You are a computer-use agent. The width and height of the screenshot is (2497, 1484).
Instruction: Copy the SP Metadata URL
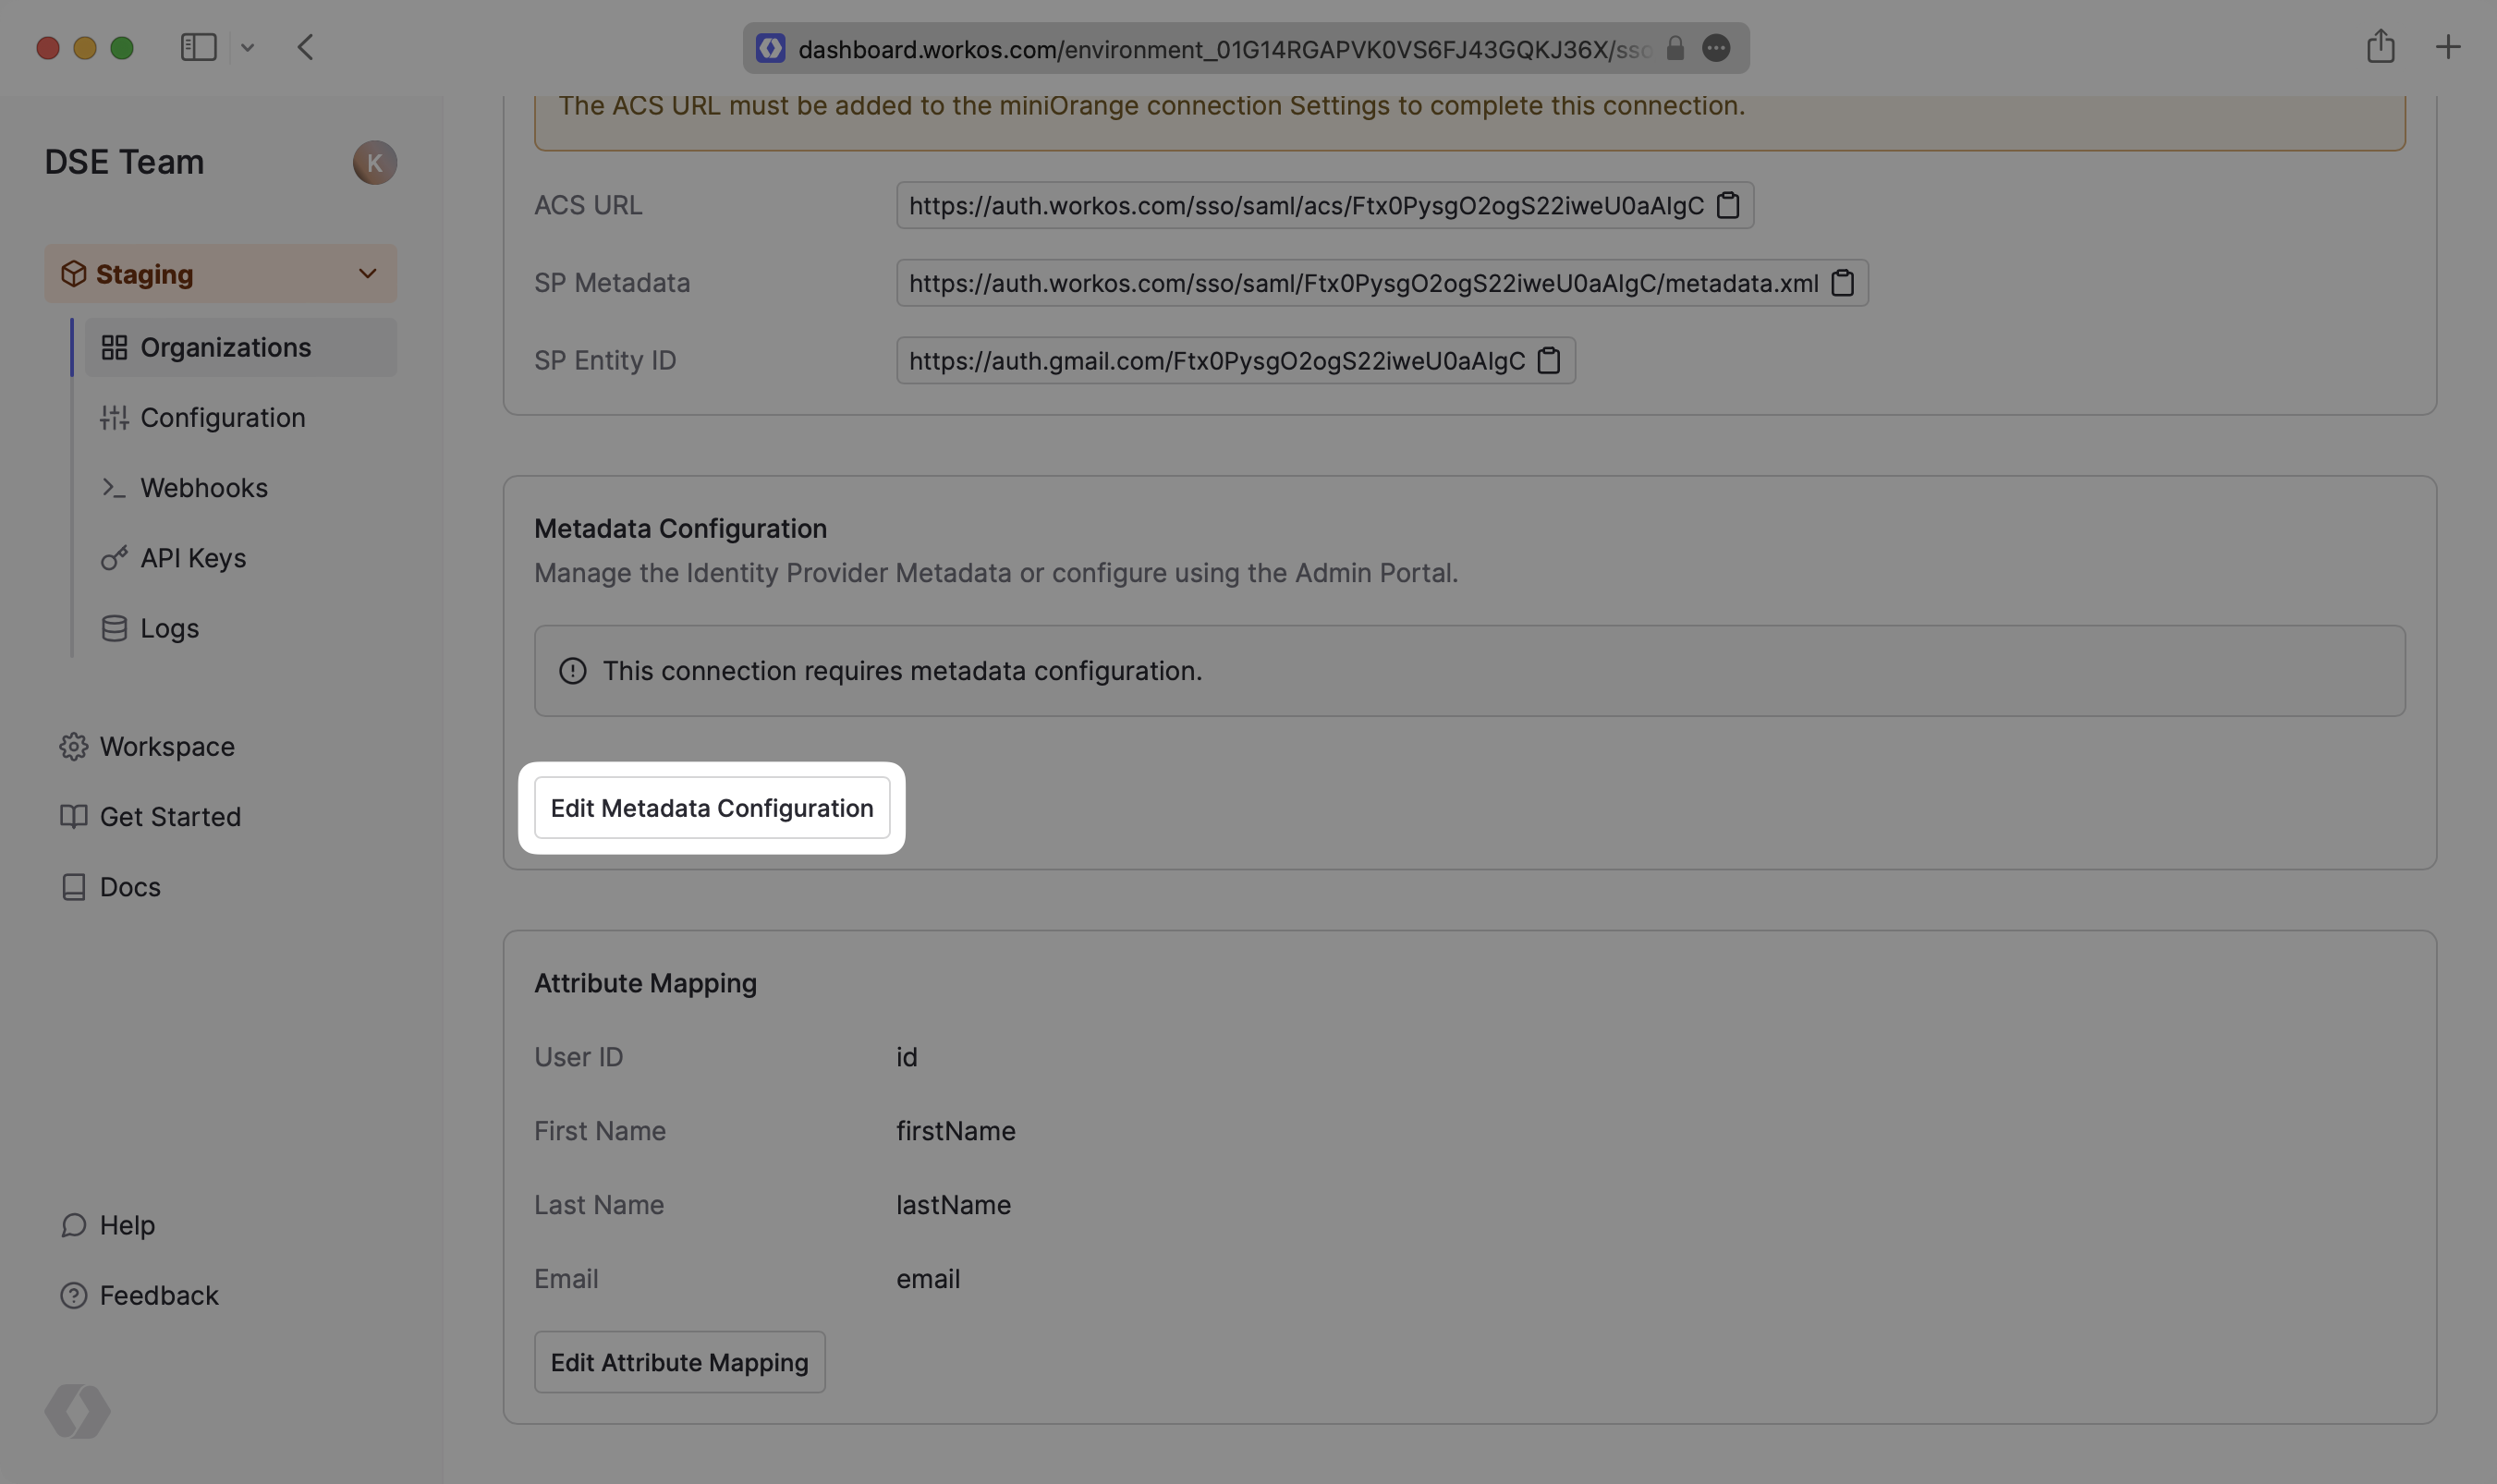(1842, 283)
